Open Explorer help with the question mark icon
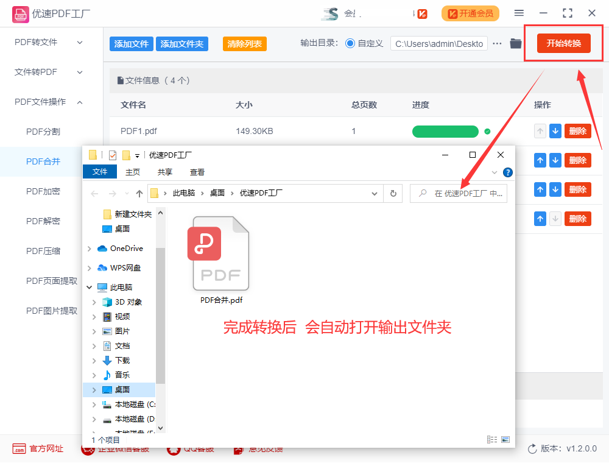 tap(507, 172)
